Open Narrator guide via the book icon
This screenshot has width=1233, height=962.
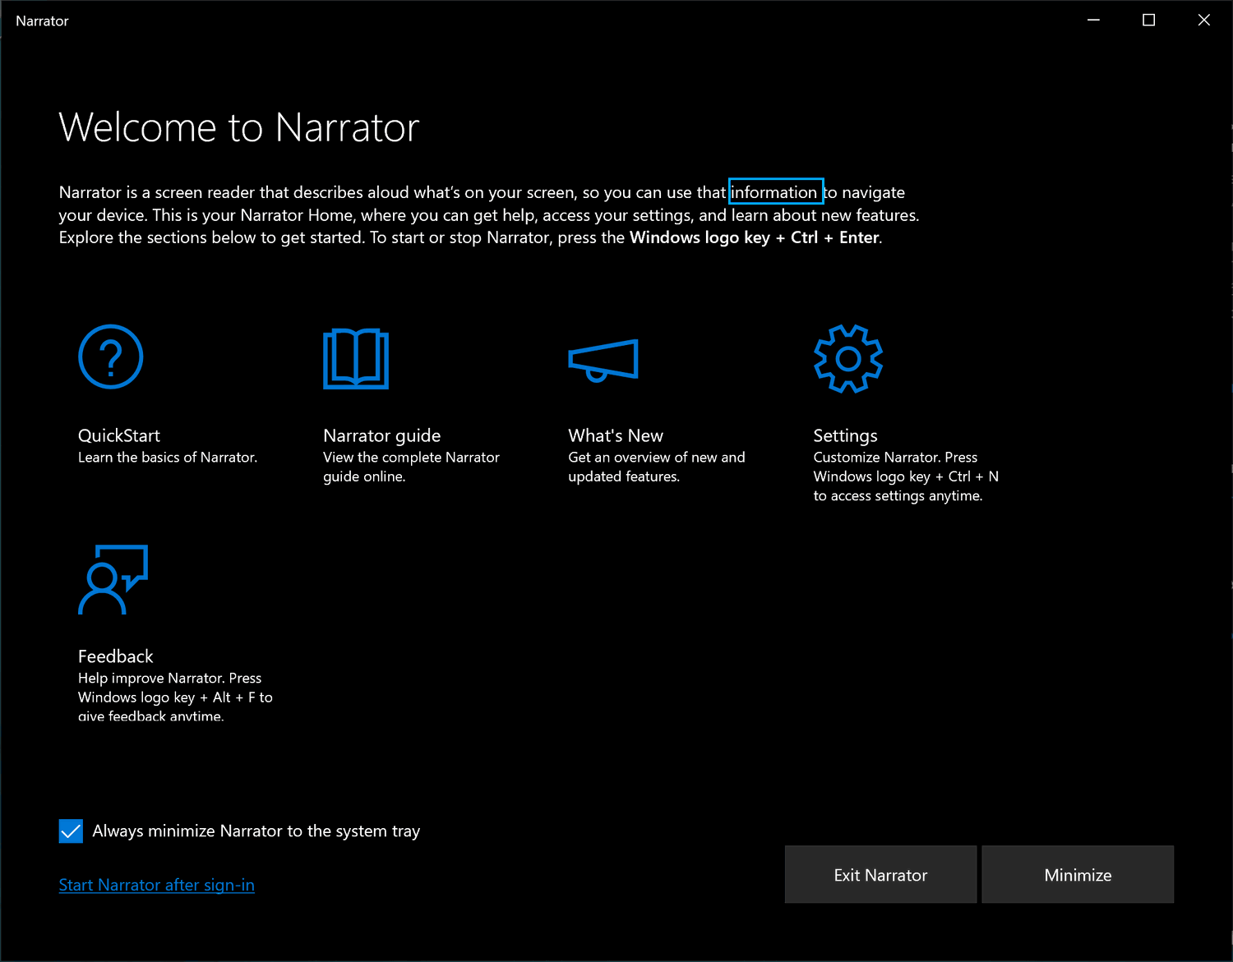pyautogui.click(x=356, y=358)
